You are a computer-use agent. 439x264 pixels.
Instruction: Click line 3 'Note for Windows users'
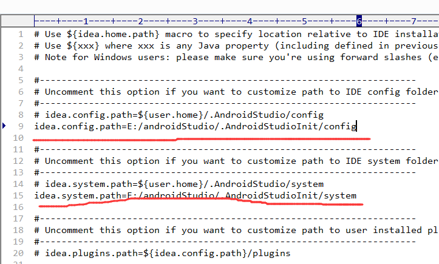[236, 57]
